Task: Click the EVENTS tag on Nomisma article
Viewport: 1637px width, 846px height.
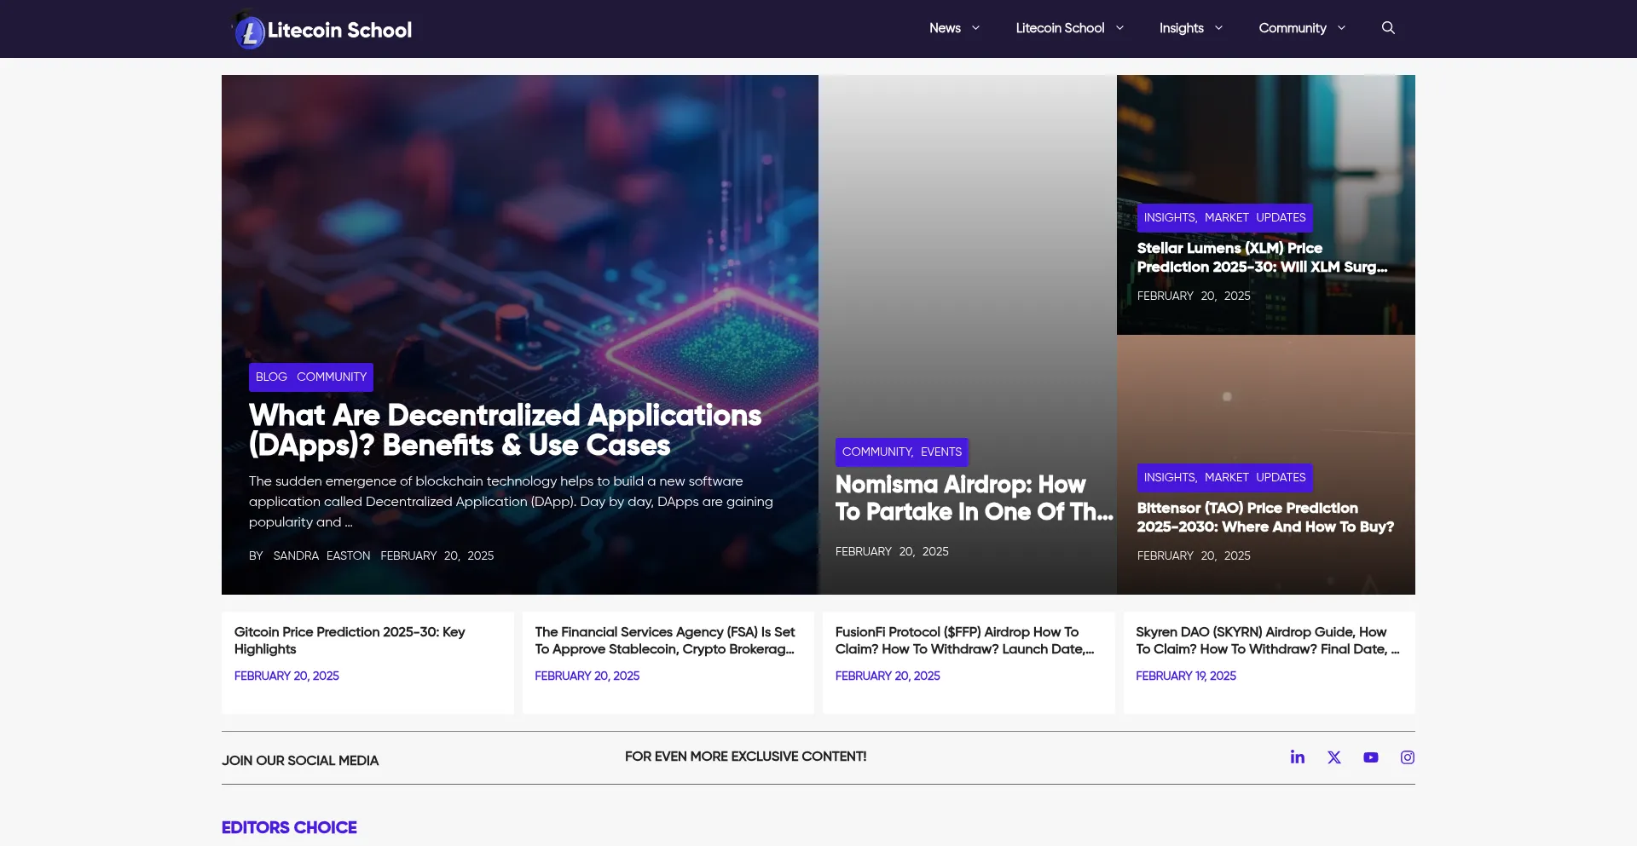Action: click(x=941, y=452)
